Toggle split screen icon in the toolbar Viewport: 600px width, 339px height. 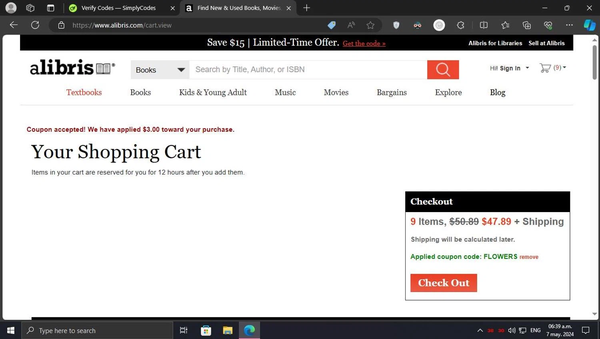point(484,25)
